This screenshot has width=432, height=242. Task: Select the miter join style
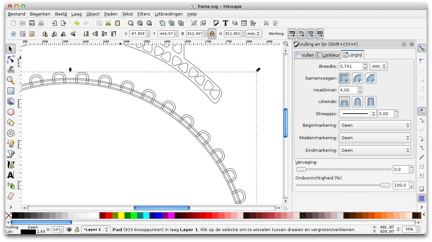coord(344,78)
